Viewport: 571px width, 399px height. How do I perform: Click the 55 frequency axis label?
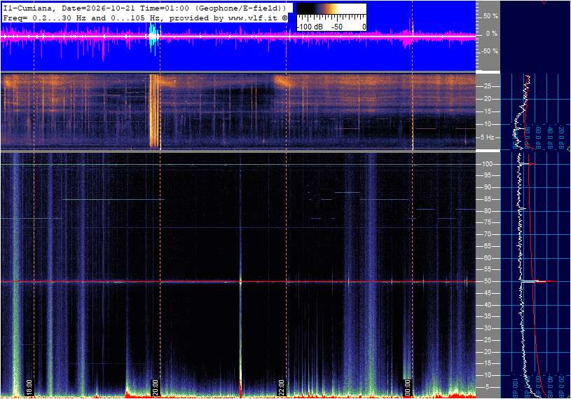pos(487,270)
